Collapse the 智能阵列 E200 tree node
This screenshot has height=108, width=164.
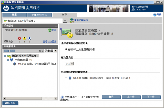[5, 56]
